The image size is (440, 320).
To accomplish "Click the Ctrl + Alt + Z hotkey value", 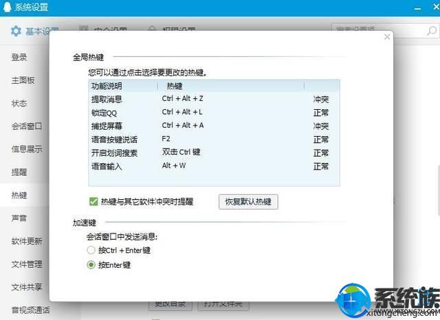I will (182, 99).
